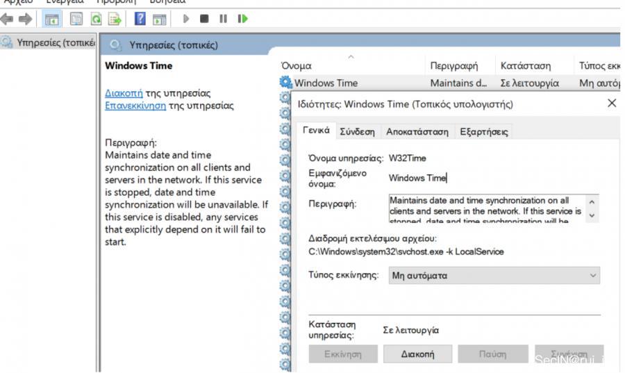Image resolution: width=625 pixels, height=373 pixels.
Task: Click the disabled Εκκίνηση start button
Action: click(x=343, y=354)
